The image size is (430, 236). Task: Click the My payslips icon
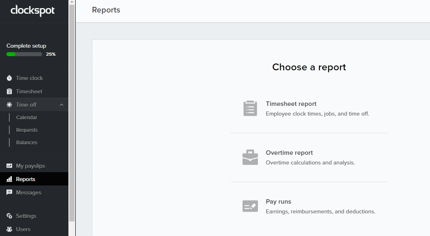click(x=9, y=166)
